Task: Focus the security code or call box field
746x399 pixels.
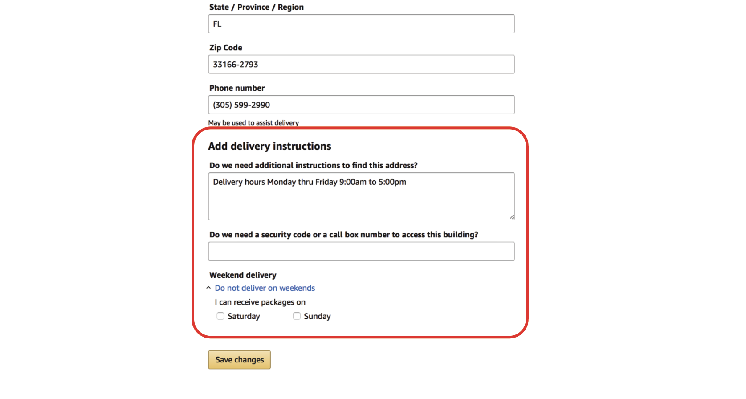Action: pyautogui.click(x=361, y=251)
